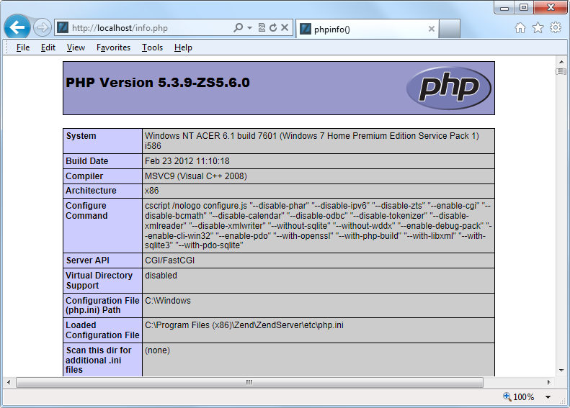Click the C:\Windows path value
Image resolution: width=570 pixels, height=408 pixels.
168,301
